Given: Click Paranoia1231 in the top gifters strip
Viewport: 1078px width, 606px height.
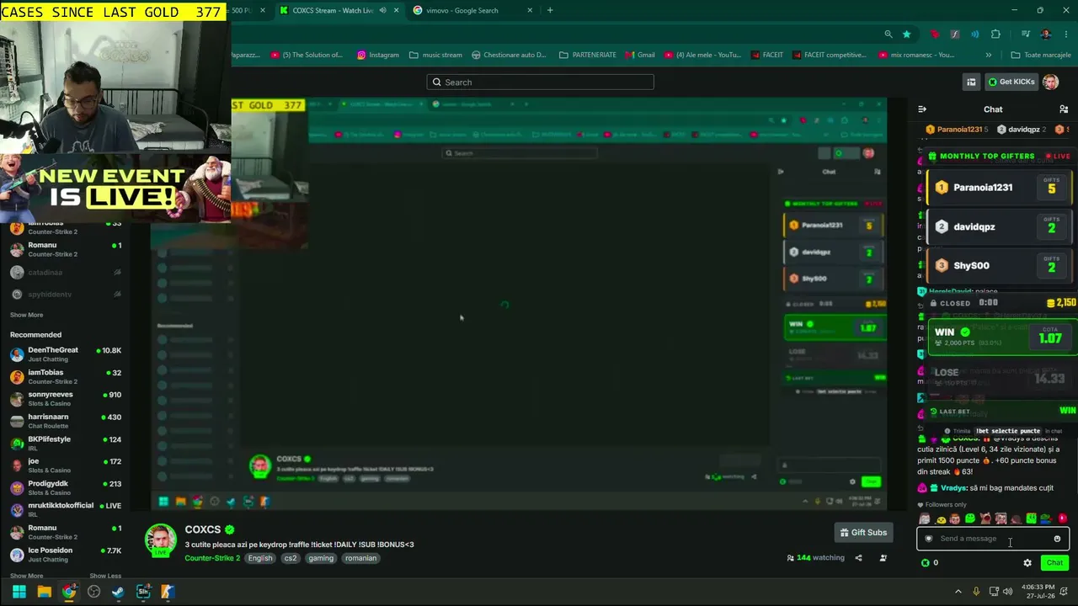Looking at the screenshot, I should click(x=956, y=130).
